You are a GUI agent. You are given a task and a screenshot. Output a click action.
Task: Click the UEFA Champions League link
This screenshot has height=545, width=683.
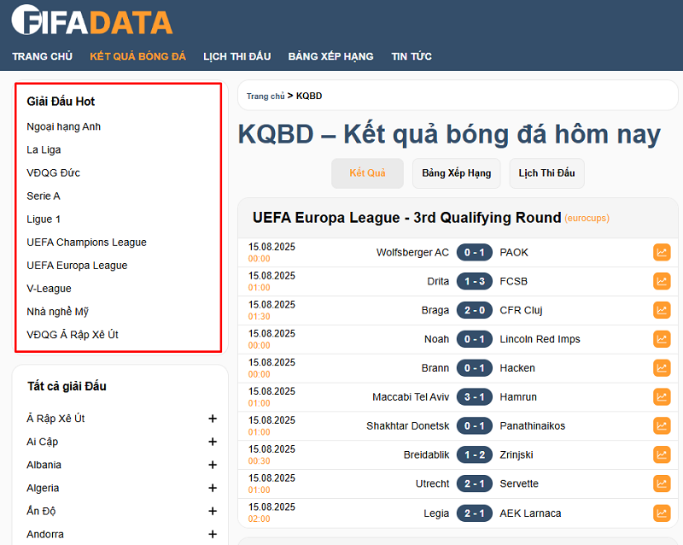click(x=86, y=242)
